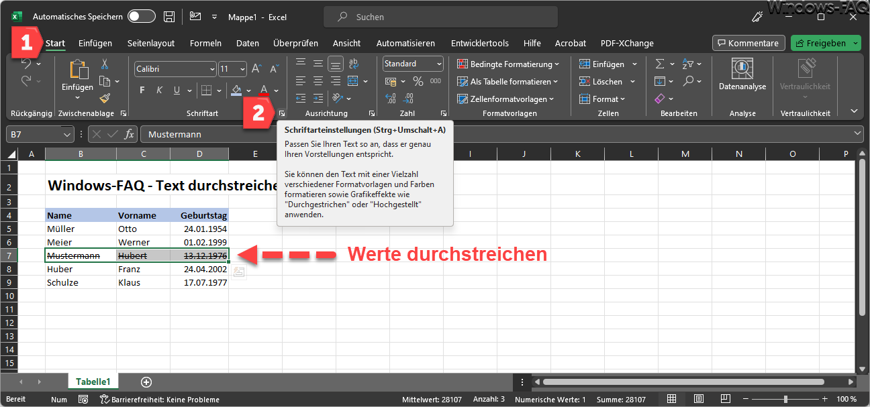Click the Decrease Font Size icon

click(x=274, y=68)
